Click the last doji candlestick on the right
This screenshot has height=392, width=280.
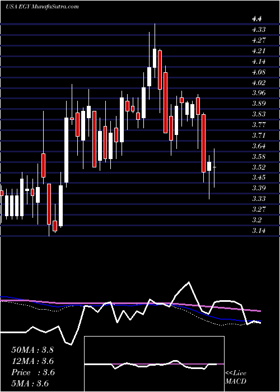pyautogui.click(x=214, y=168)
